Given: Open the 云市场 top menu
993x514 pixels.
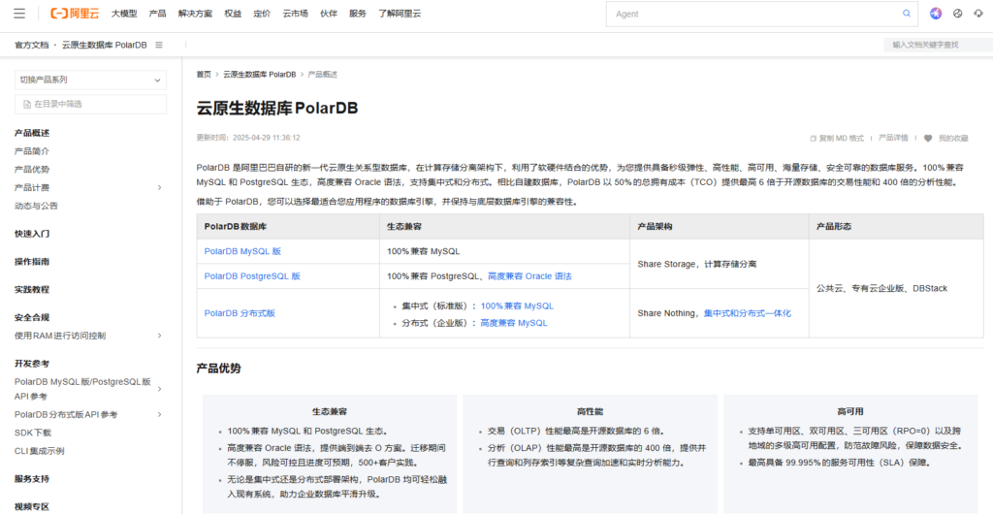Looking at the screenshot, I should click(x=295, y=14).
